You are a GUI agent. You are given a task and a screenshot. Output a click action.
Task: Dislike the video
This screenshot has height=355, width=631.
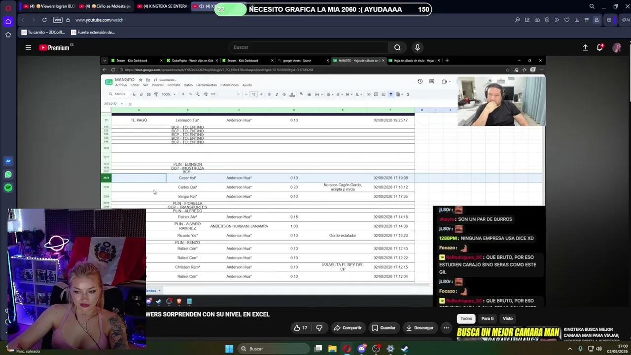click(319, 328)
